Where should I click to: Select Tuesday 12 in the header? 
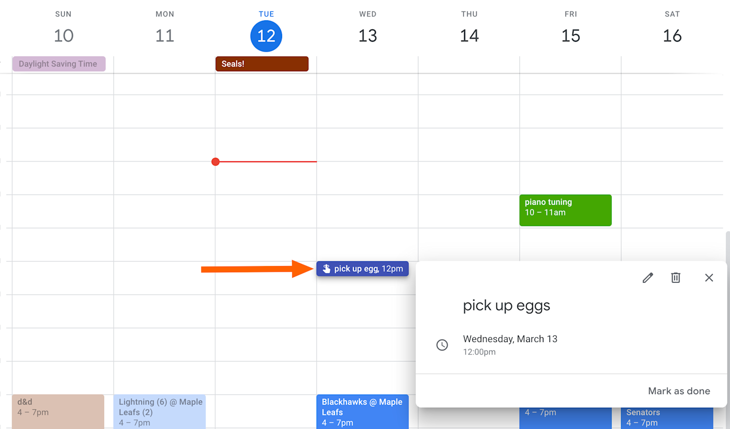(266, 36)
